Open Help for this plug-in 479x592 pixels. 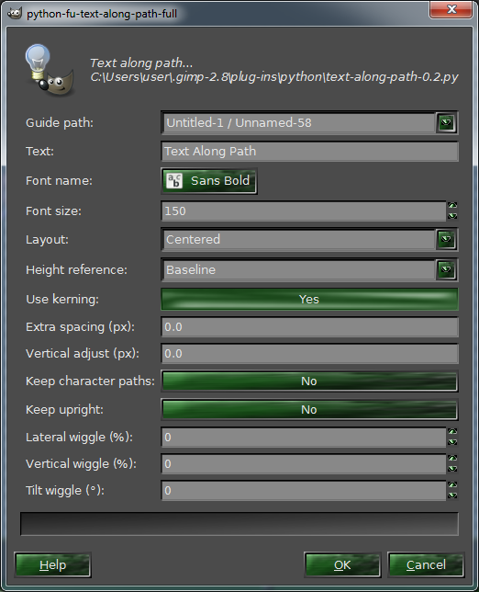click(52, 564)
